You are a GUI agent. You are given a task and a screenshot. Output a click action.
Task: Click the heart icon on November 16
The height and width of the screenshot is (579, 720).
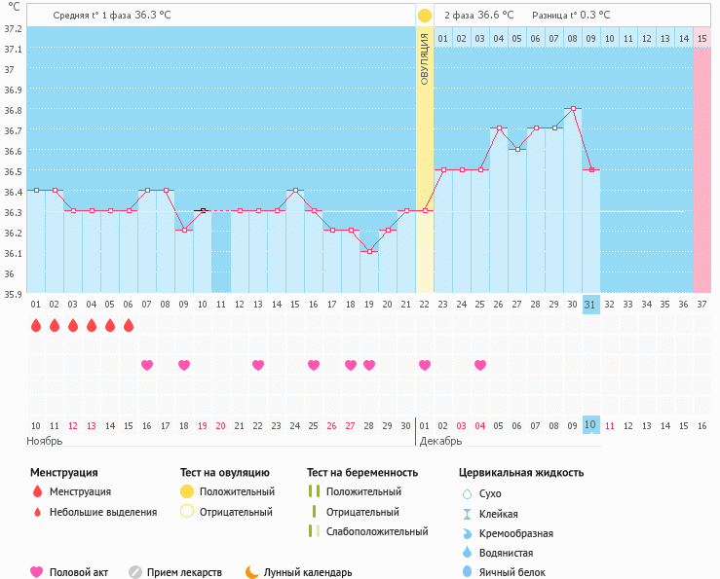(x=147, y=365)
